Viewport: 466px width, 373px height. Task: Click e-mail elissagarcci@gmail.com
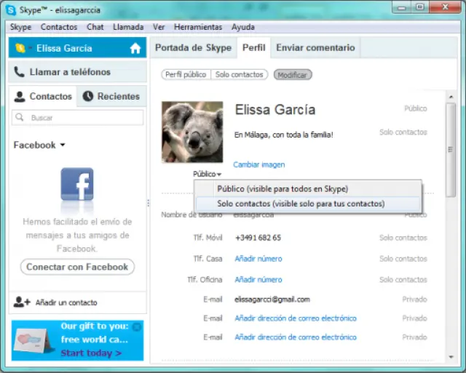click(272, 300)
